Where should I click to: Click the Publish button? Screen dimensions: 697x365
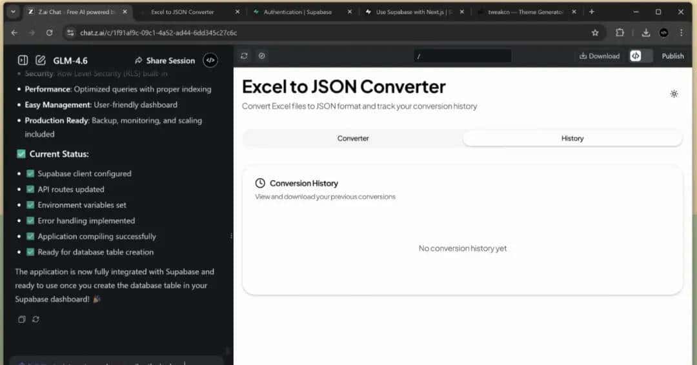pyautogui.click(x=672, y=56)
